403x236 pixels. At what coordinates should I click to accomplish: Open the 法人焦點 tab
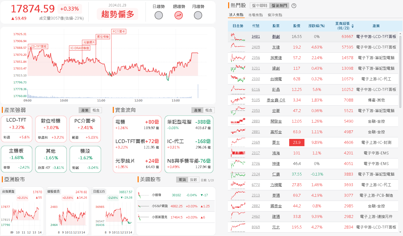(x=236, y=15)
